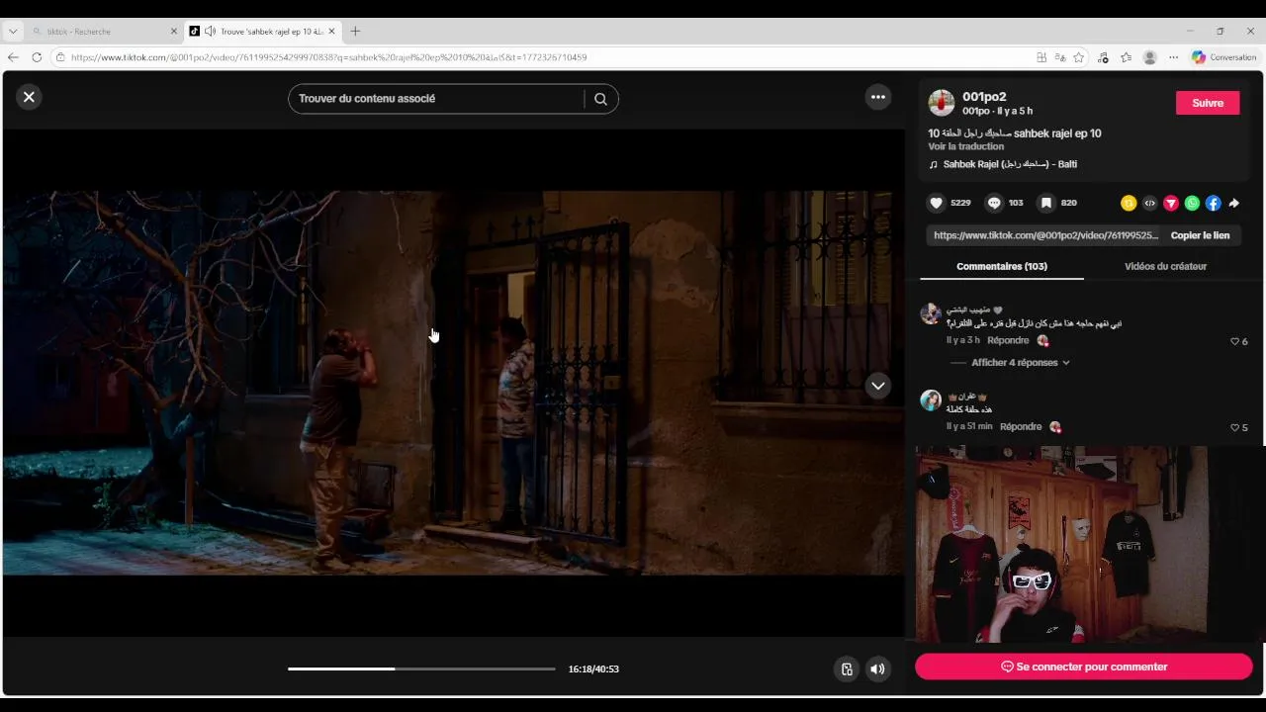The image size is (1266, 712).
Task: Open the second commenter's avatar
Action: point(931,400)
